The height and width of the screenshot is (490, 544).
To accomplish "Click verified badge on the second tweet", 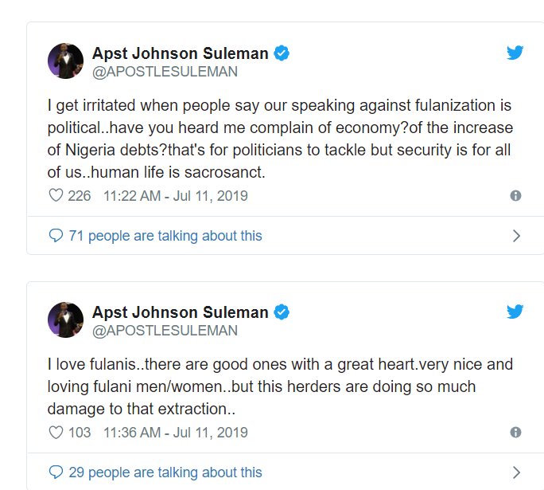I will pyautogui.click(x=282, y=312).
